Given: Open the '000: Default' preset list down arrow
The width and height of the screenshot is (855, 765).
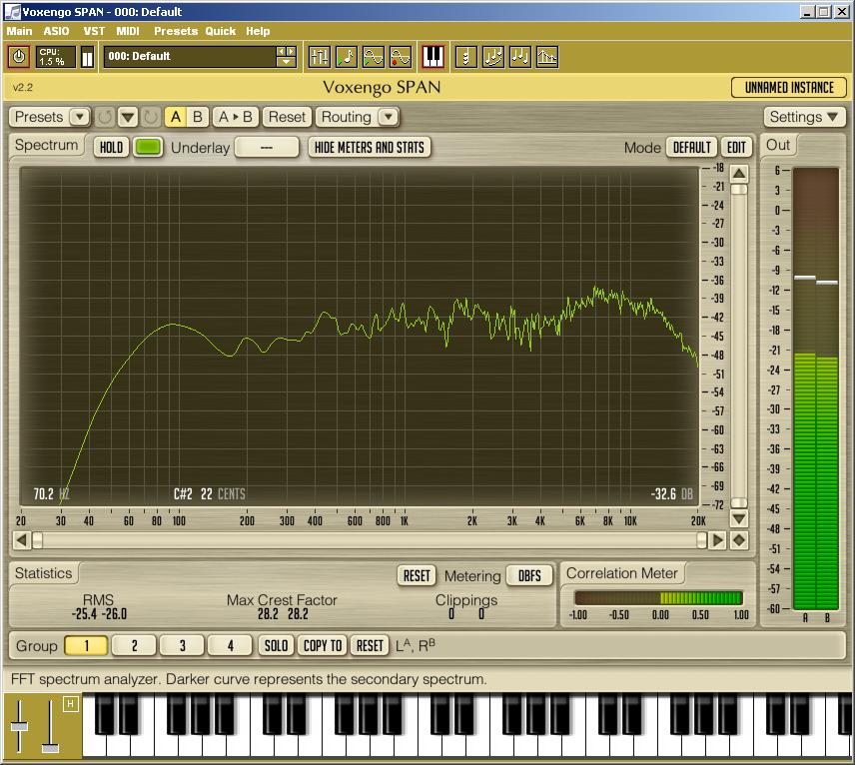Looking at the screenshot, I should tap(287, 62).
